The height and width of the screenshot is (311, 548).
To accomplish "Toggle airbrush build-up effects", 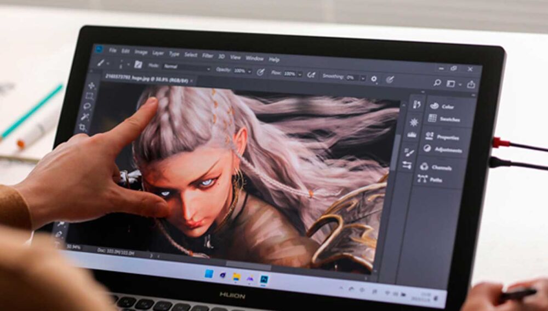I will click(311, 74).
